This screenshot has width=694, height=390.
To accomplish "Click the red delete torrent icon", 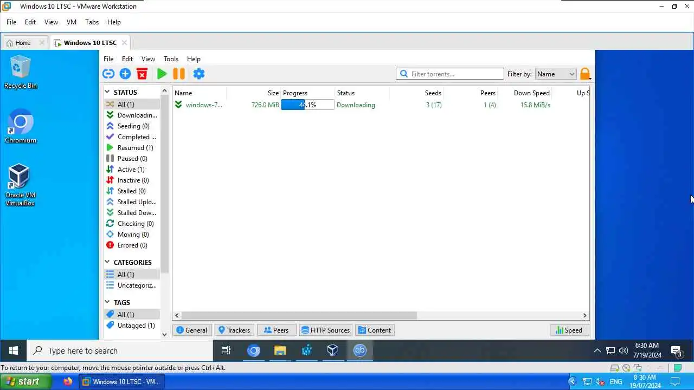I will pyautogui.click(x=142, y=74).
